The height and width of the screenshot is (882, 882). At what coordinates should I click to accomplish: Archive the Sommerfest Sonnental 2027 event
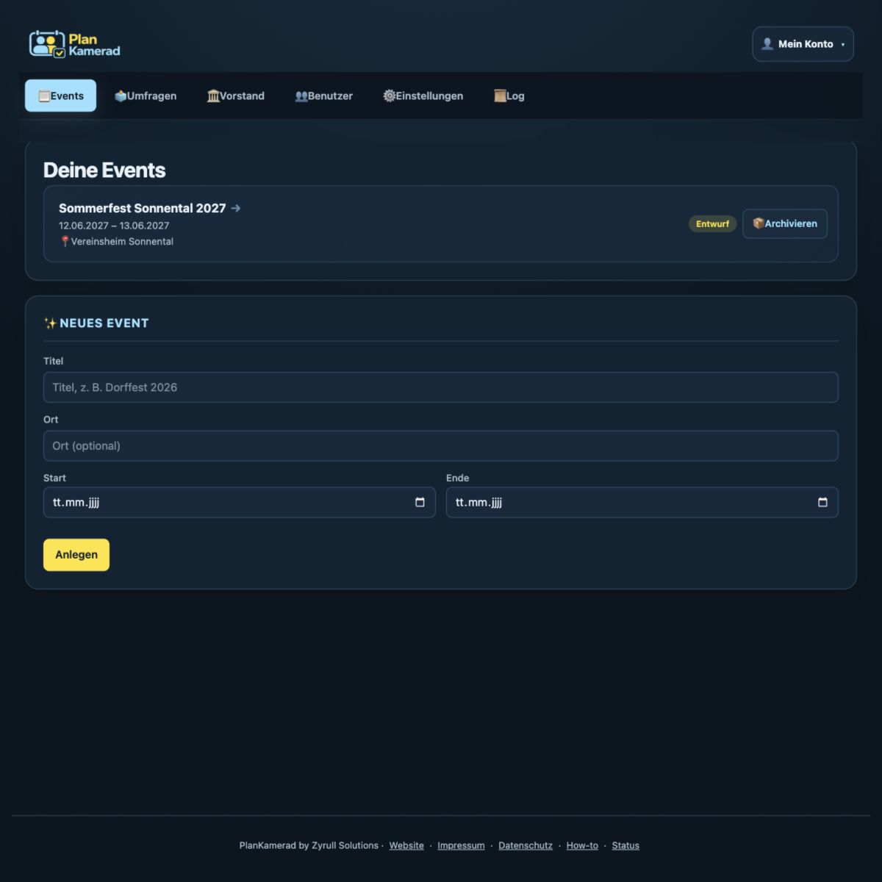tap(785, 223)
